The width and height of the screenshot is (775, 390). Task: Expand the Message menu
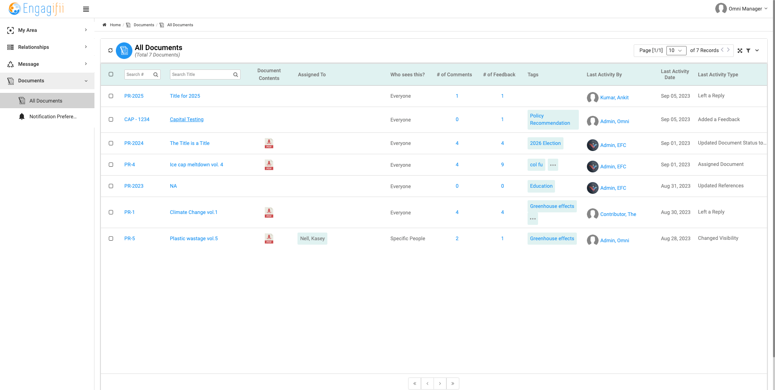(x=47, y=64)
